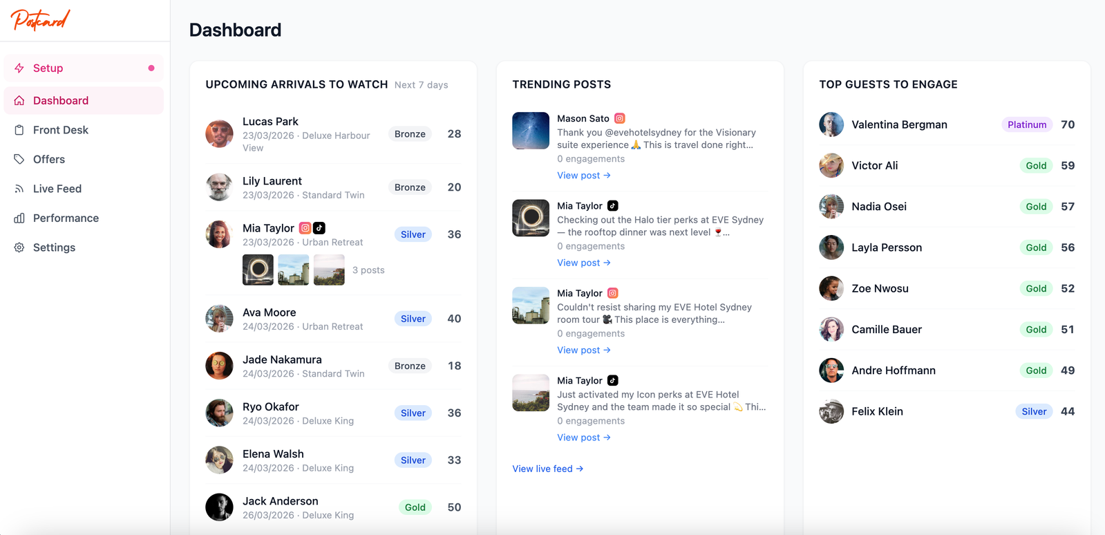Click Jade Nakamura's avatar
This screenshot has width=1105, height=535.
[219, 366]
